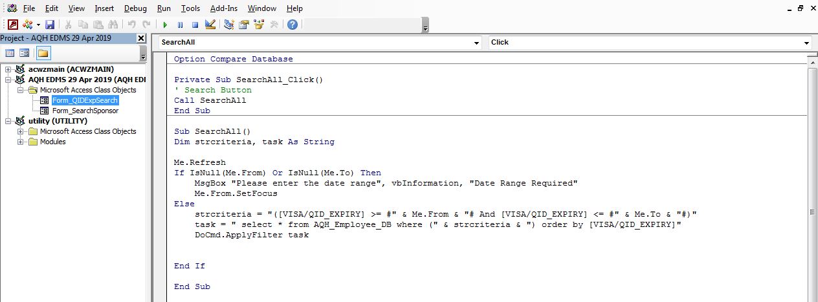The image size is (818, 302).
Task: Open the Edit menu
Action: (52, 8)
